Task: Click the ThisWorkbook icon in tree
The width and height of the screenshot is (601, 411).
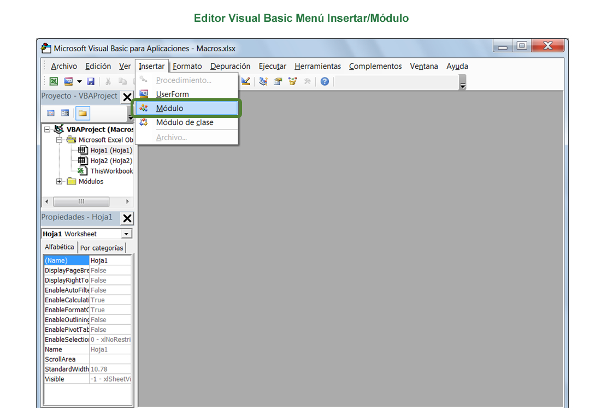Action: [x=83, y=171]
